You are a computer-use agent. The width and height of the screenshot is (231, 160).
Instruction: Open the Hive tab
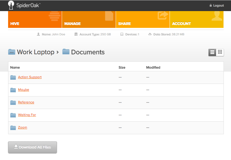pos(35,19)
